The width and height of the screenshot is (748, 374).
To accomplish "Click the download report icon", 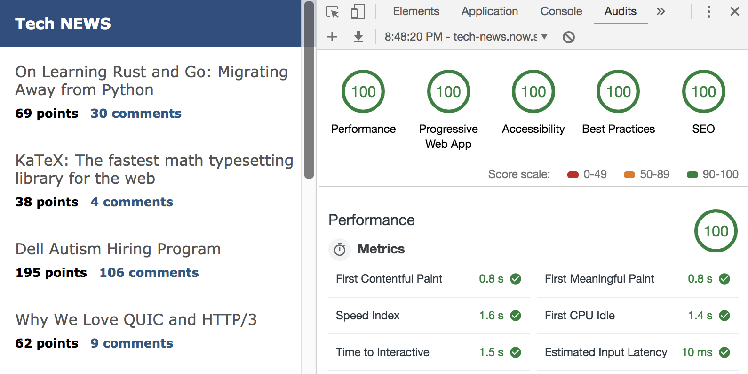I will [x=358, y=37].
